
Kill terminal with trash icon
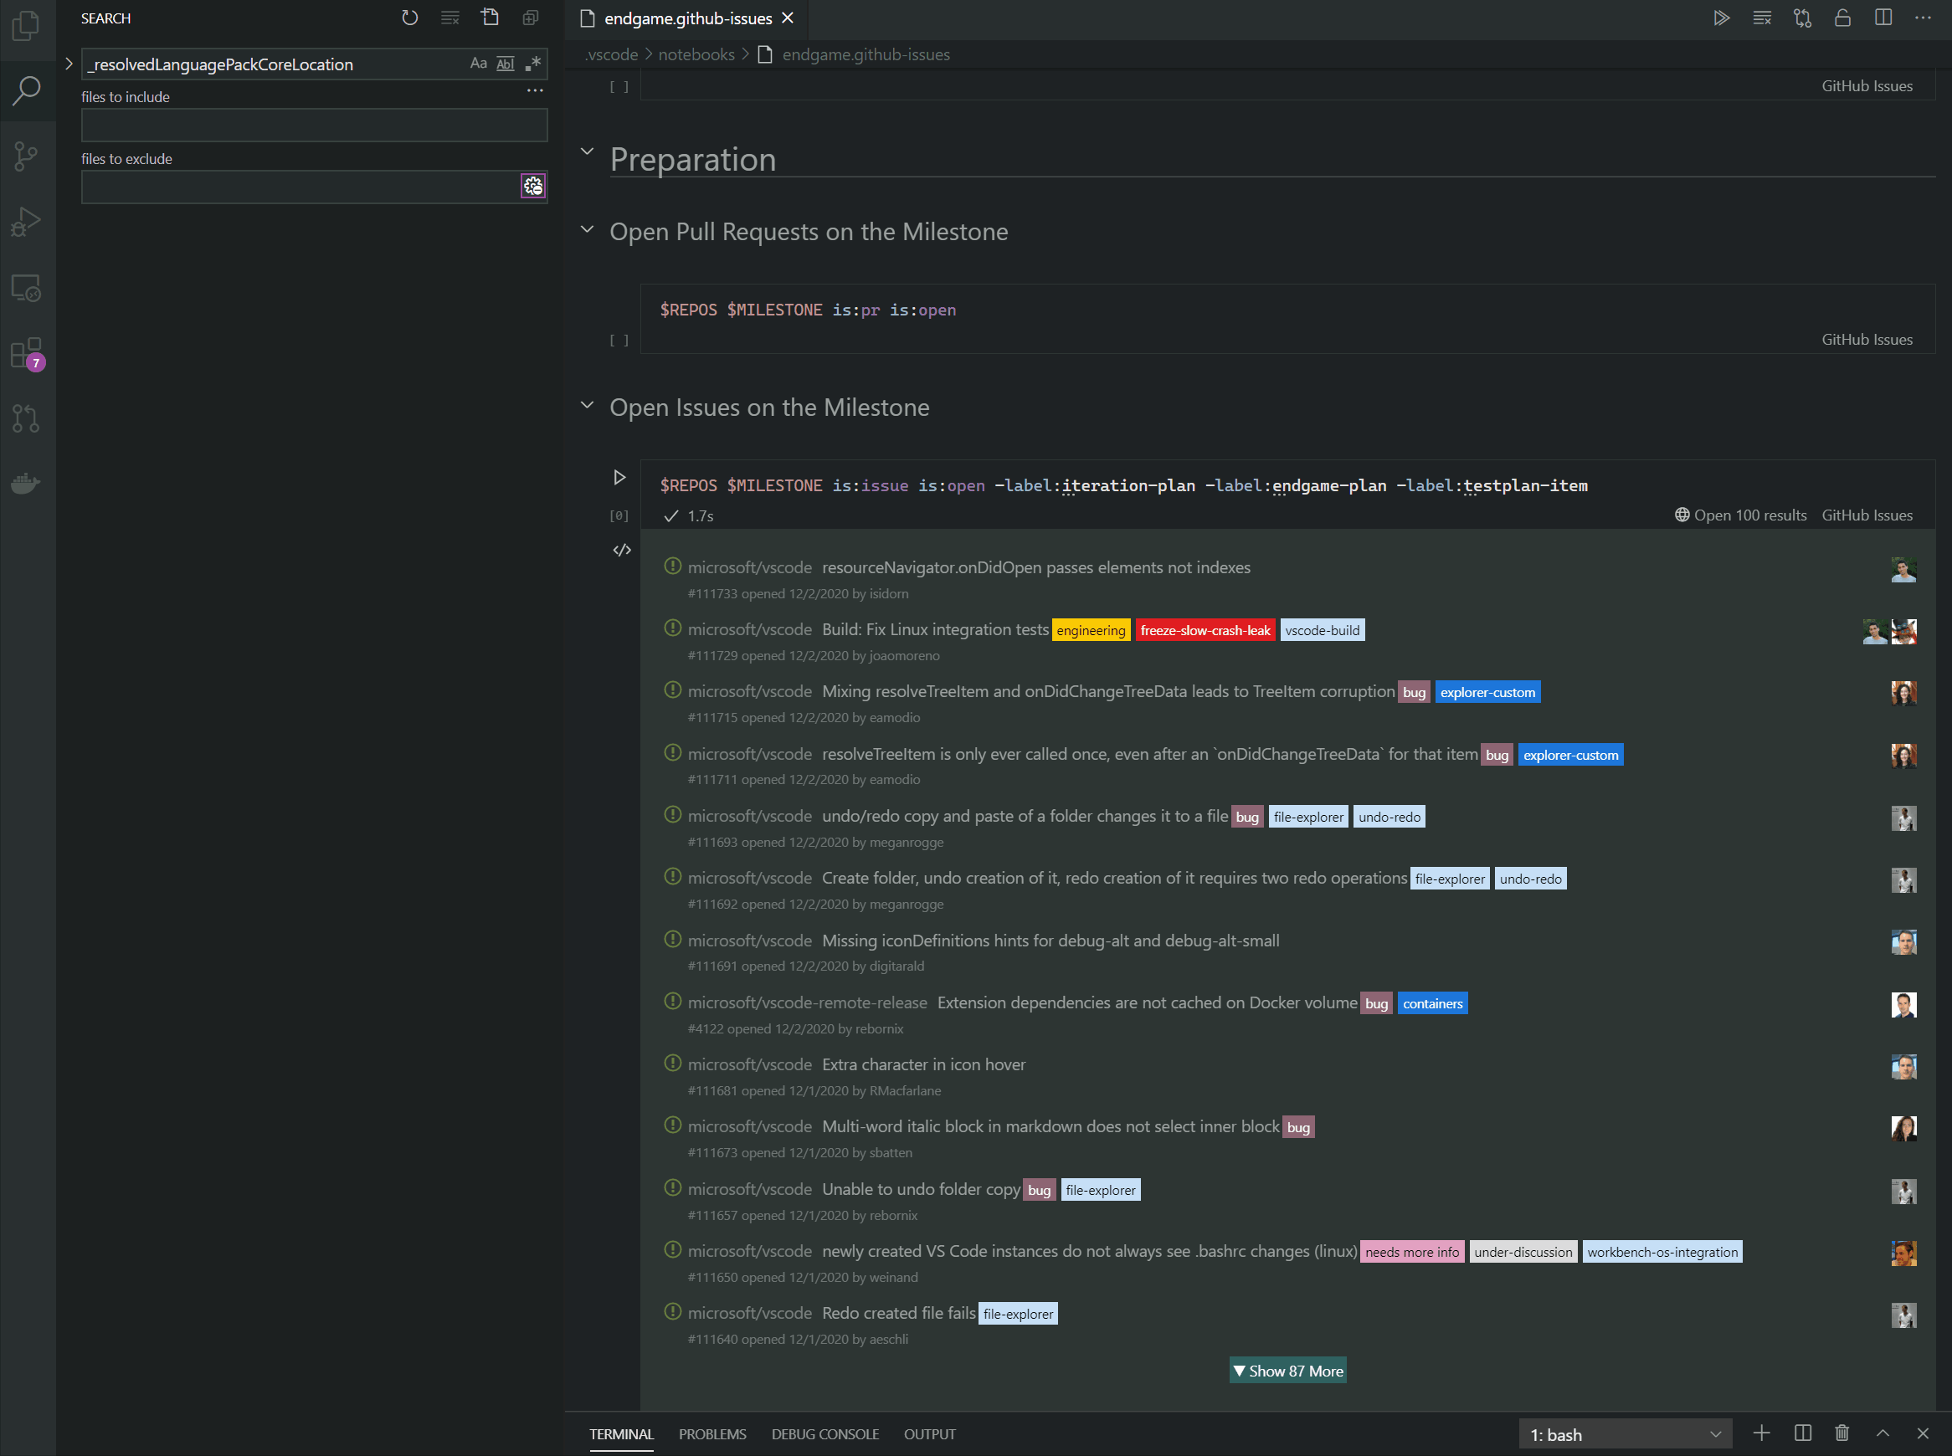pyautogui.click(x=1842, y=1433)
